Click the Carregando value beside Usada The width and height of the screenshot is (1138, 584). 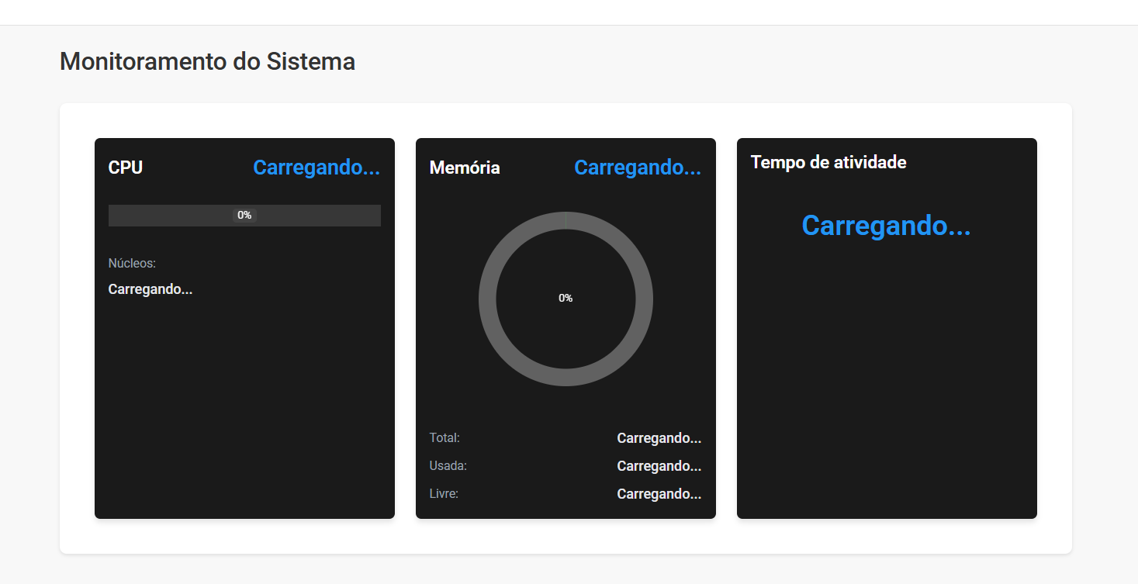click(x=659, y=466)
